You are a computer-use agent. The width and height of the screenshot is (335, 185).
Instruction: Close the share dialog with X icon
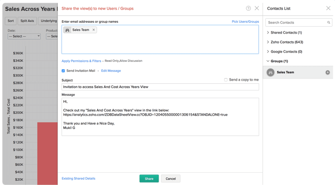click(257, 8)
